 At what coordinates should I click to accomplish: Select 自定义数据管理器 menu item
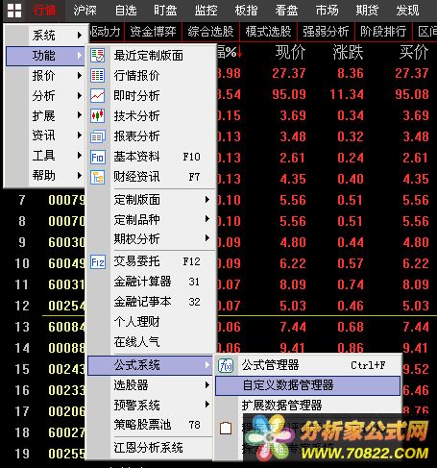(307, 385)
